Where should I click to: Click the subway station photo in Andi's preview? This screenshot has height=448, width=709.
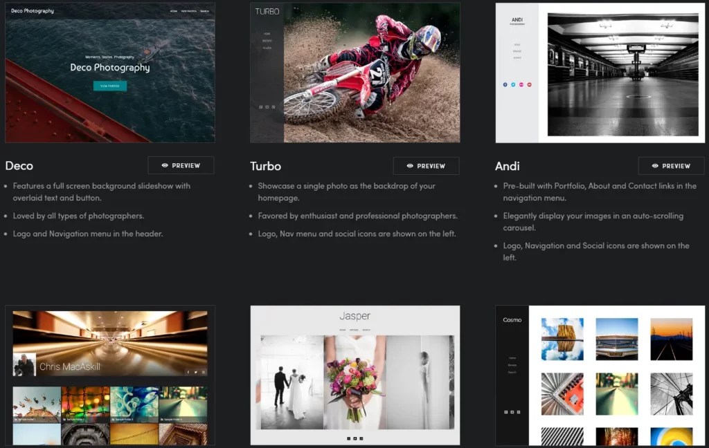pyautogui.click(x=623, y=73)
